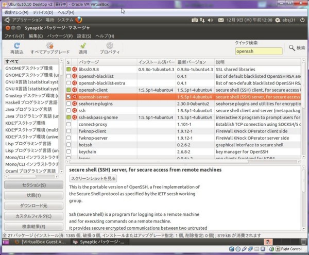Screen dimensions: 309x255
Task: Mark the openssh-blacklist-extra checkbox
Action: [x=68, y=83]
